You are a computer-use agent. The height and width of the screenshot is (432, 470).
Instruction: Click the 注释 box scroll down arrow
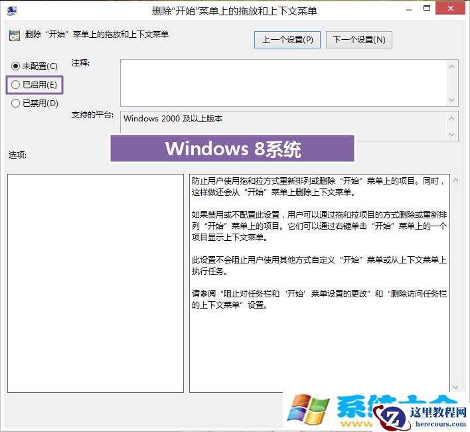[452, 100]
